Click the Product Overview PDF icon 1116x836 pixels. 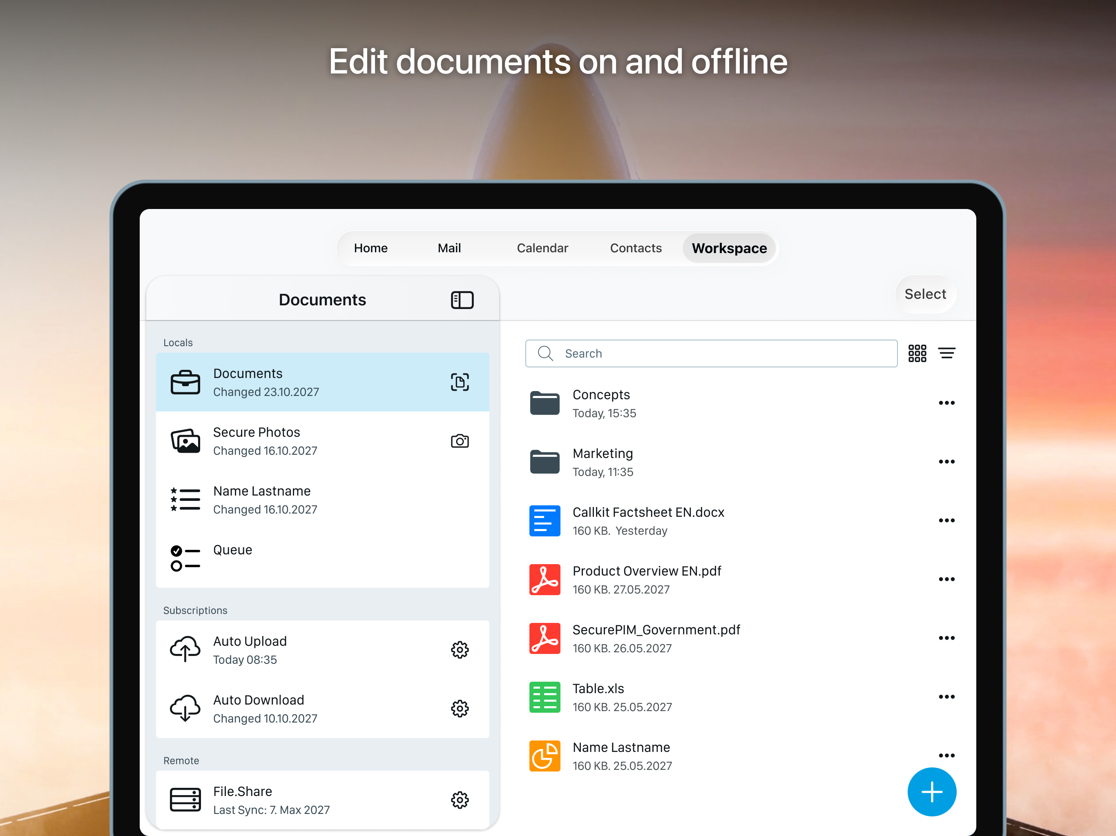point(545,580)
